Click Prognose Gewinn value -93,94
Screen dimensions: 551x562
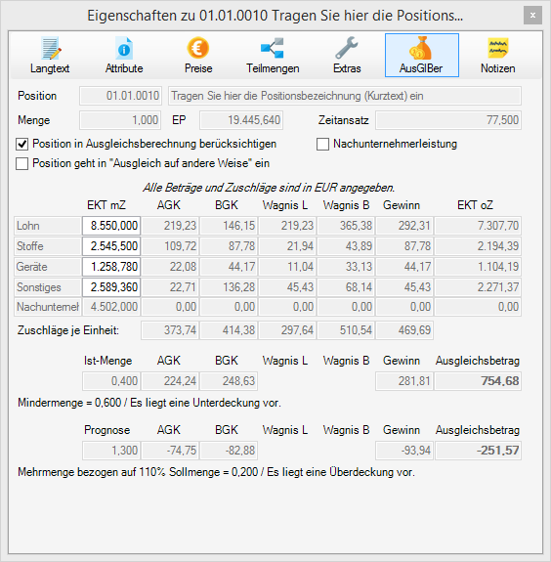click(x=404, y=451)
